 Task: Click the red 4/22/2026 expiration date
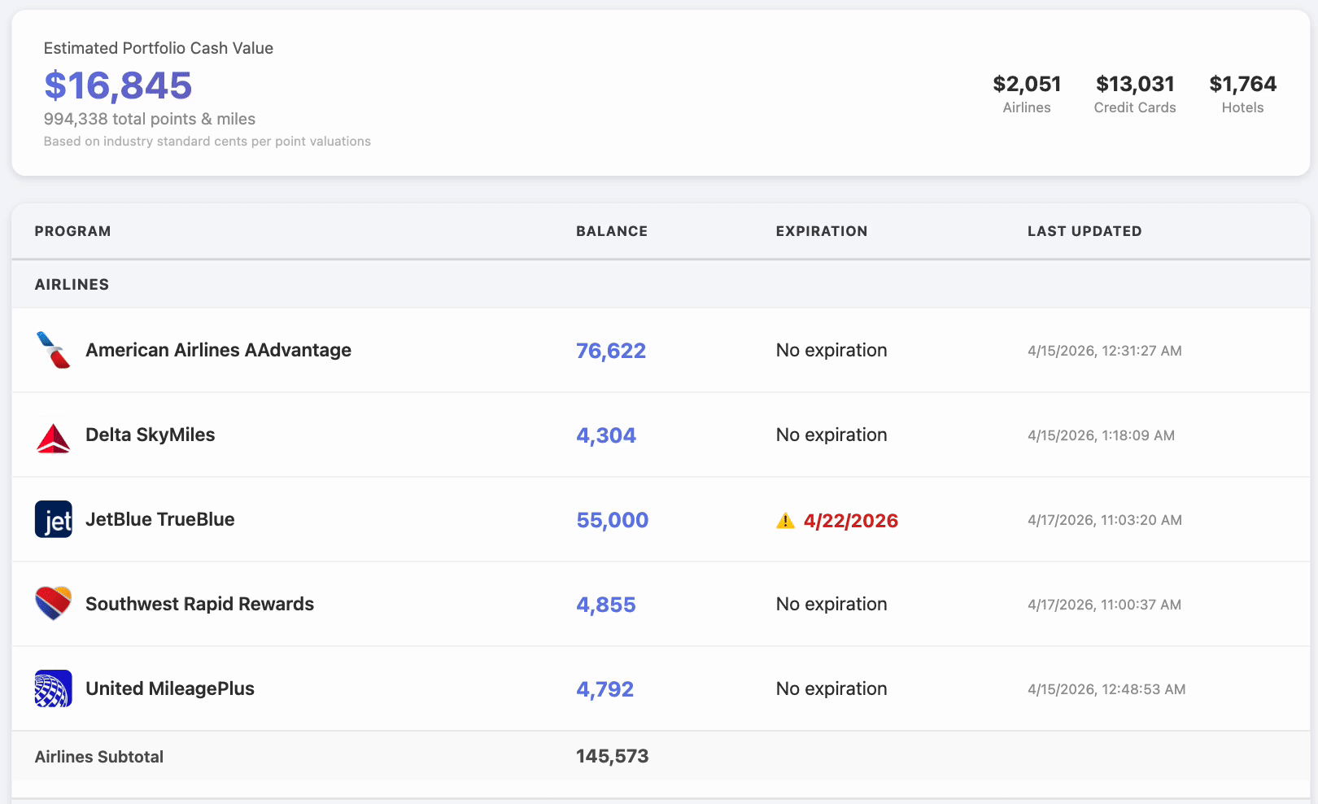[x=851, y=521]
